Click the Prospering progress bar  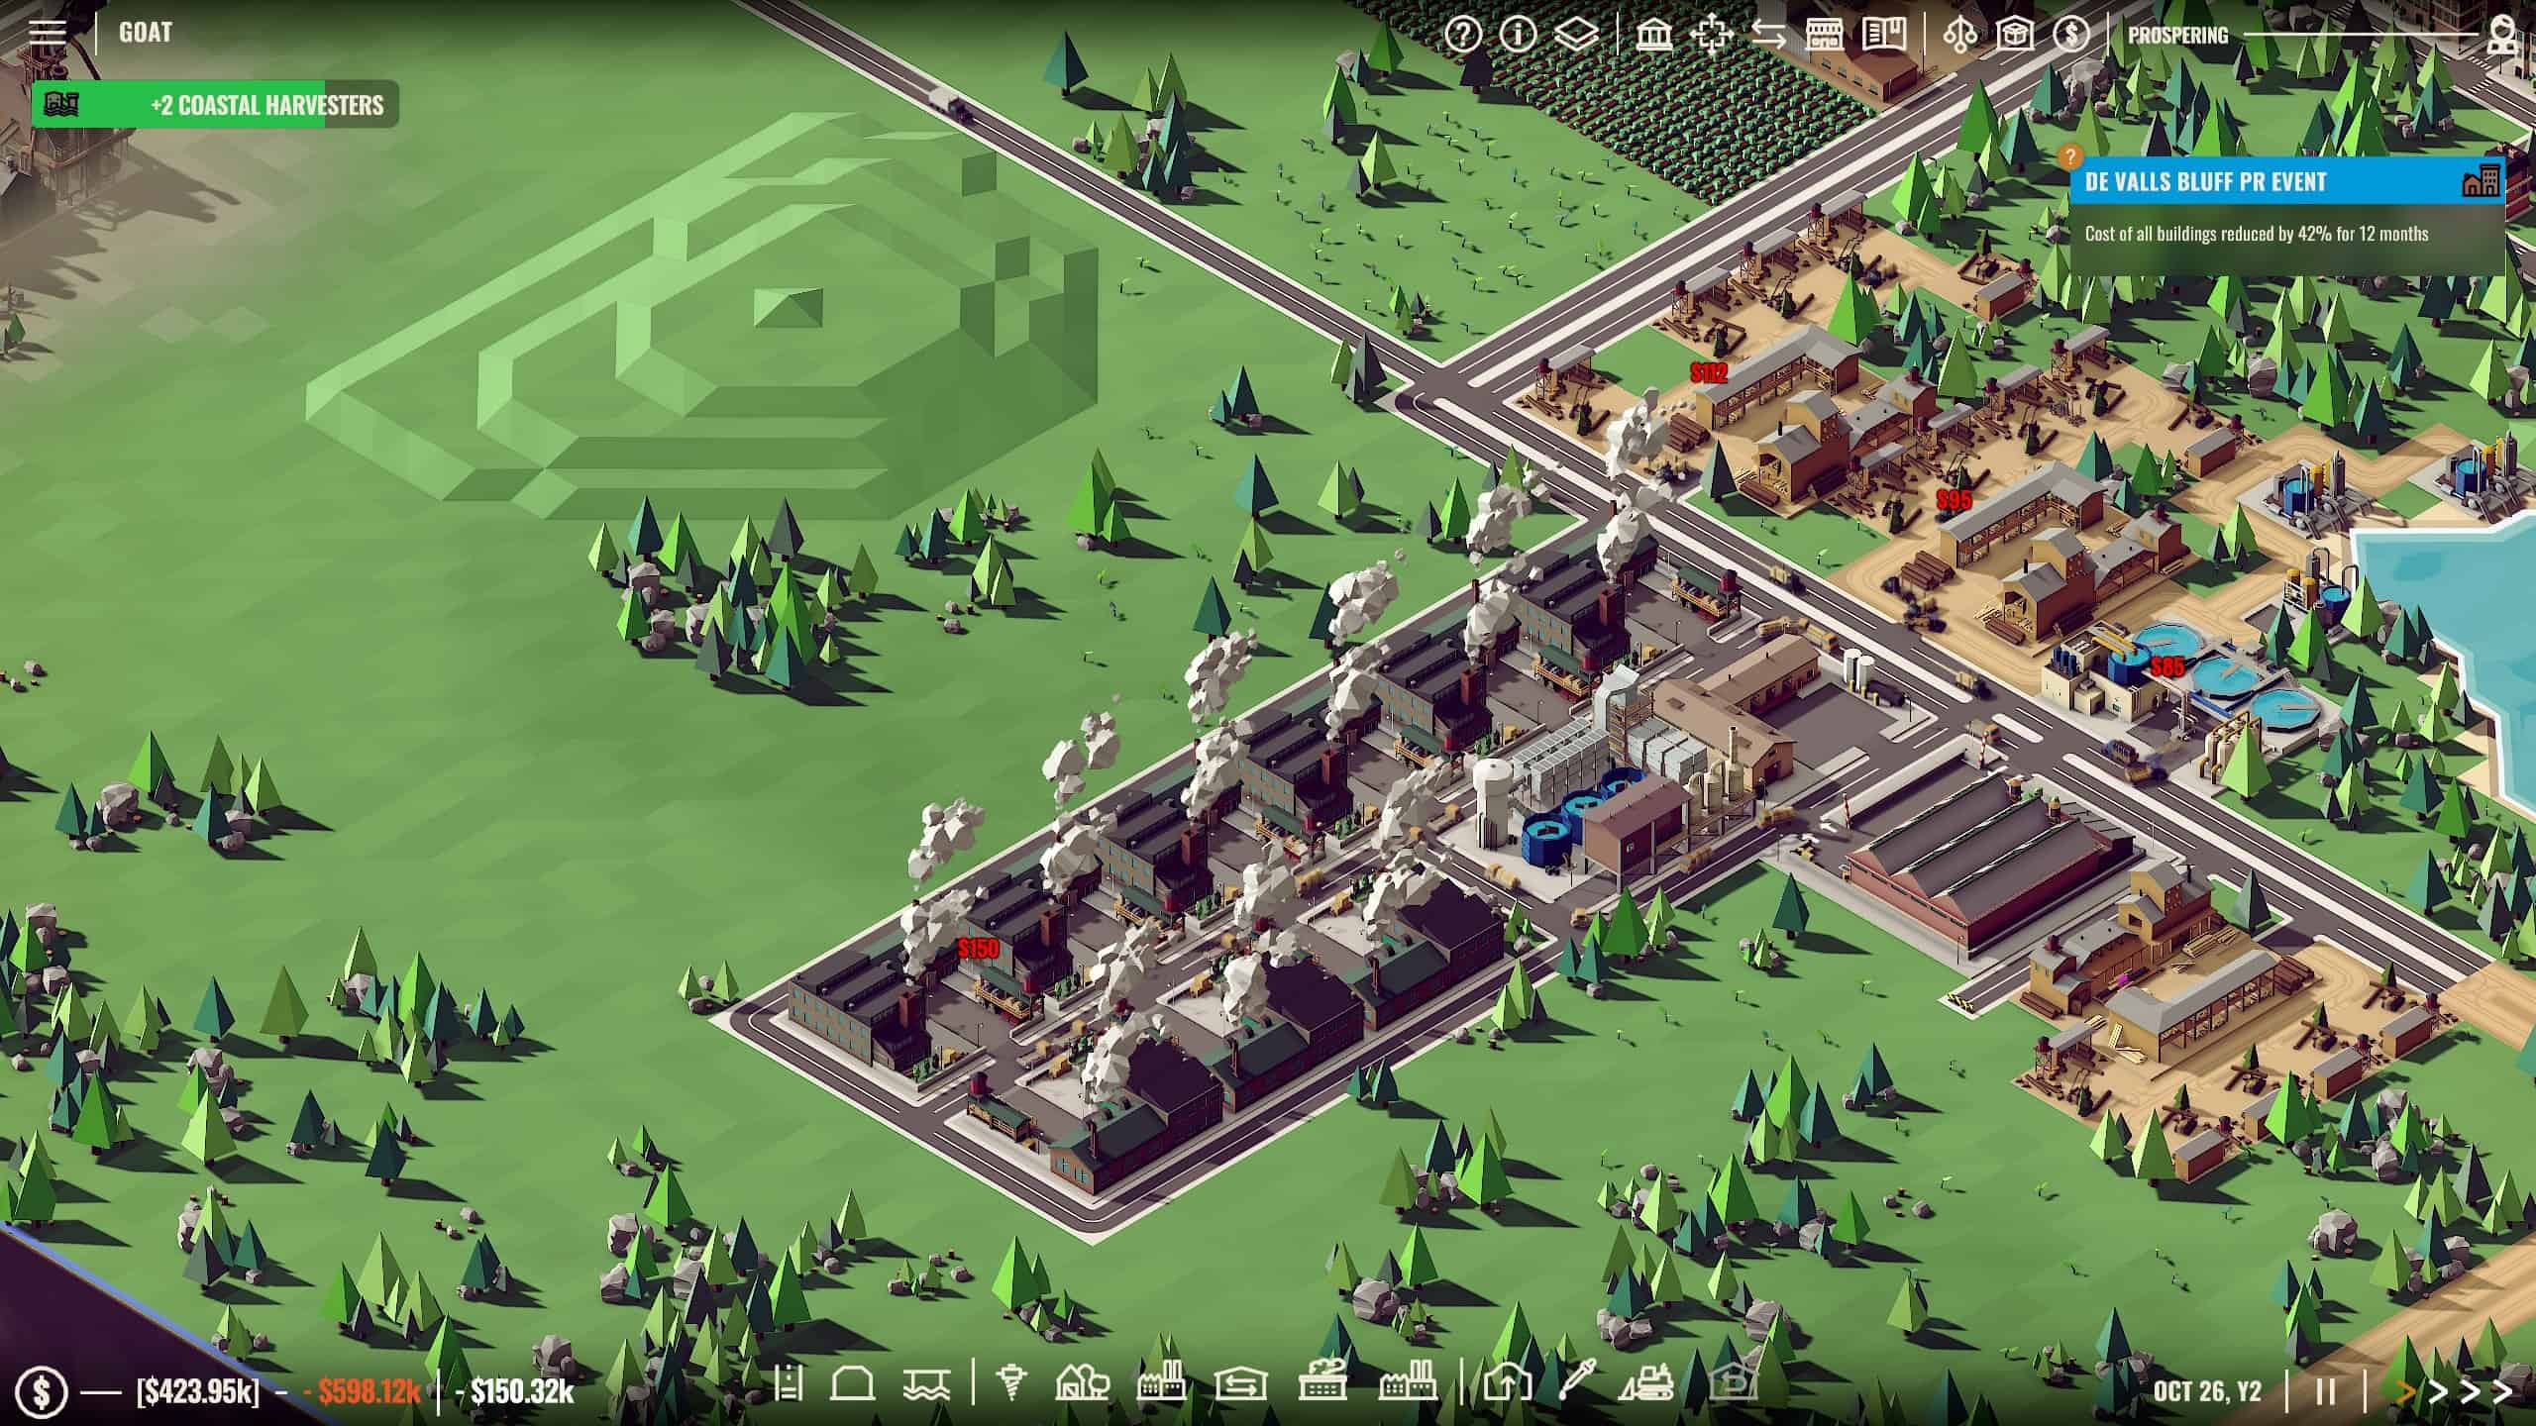coord(2360,36)
